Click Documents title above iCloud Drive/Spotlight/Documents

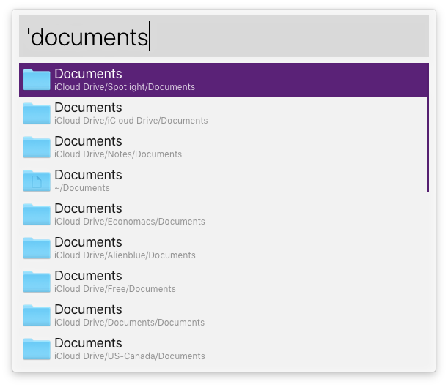(x=88, y=74)
